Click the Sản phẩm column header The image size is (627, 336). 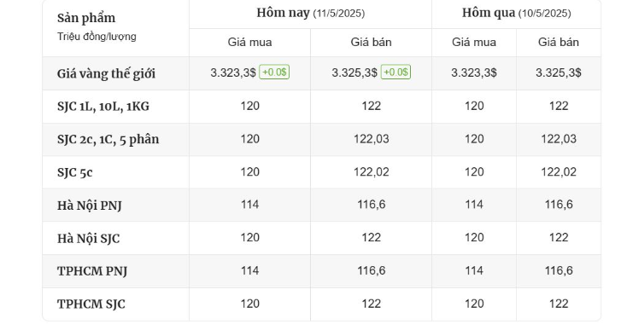pos(86,18)
